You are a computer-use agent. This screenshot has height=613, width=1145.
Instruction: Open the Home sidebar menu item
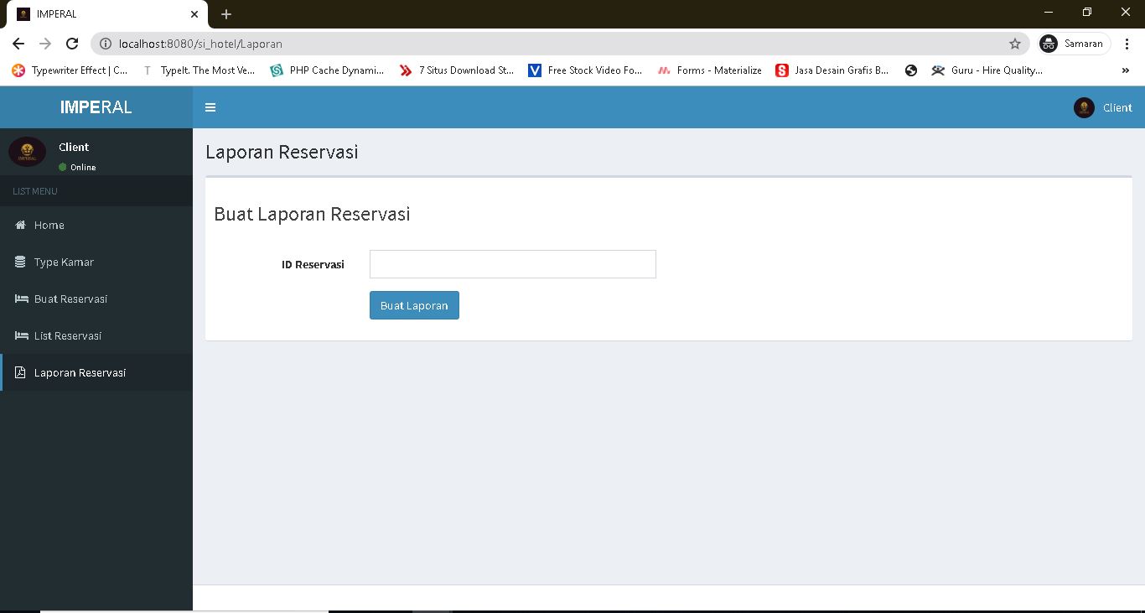tap(96, 225)
